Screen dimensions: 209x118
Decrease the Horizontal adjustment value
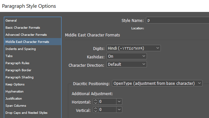tap(95, 103)
